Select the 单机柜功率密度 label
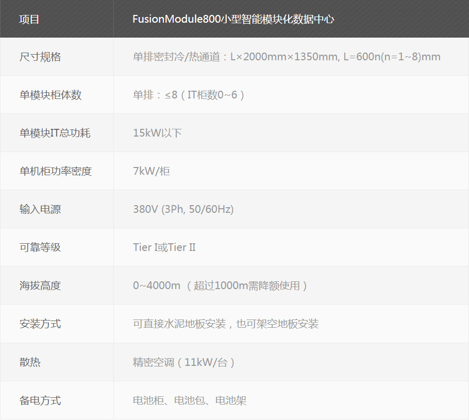The image size is (469, 420). [x=55, y=171]
